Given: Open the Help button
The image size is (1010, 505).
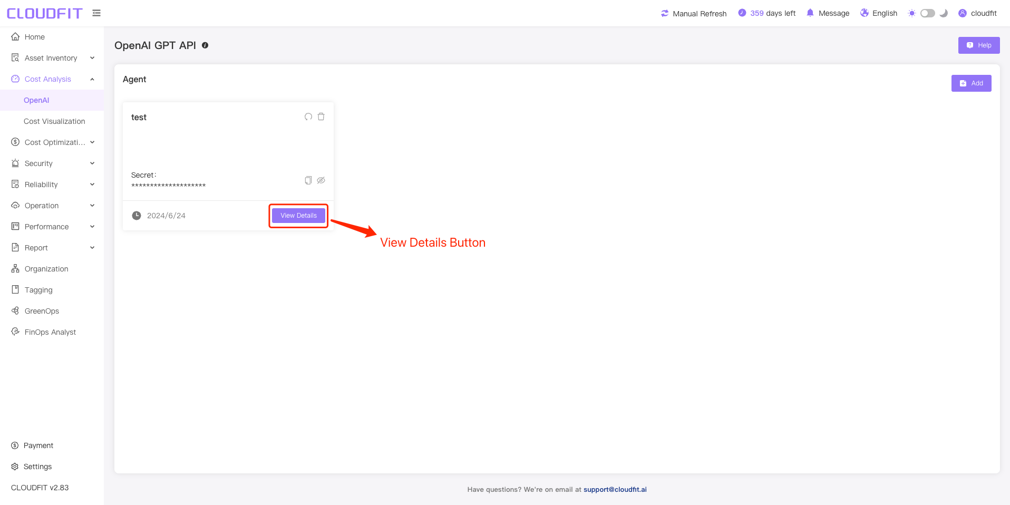Looking at the screenshot, I should 979,45.
